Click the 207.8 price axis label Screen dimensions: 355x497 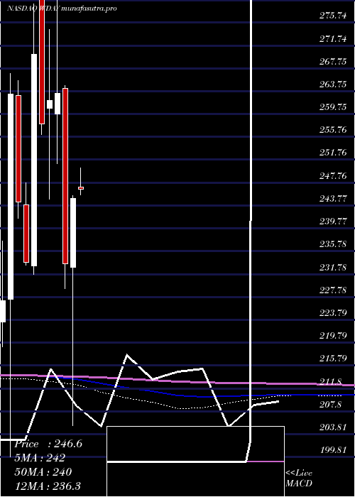coord(331,404)
